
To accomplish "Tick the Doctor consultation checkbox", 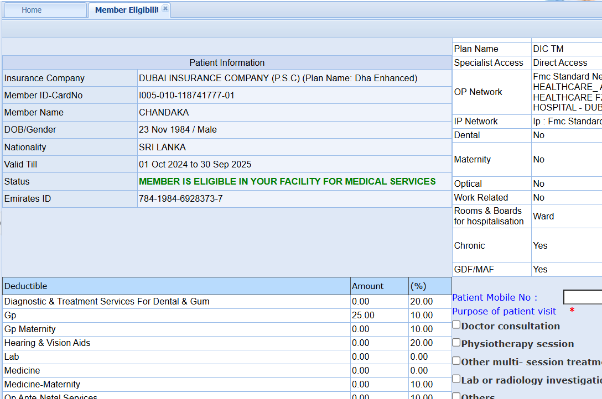I will pyautogui.click(x=456, y=325).
